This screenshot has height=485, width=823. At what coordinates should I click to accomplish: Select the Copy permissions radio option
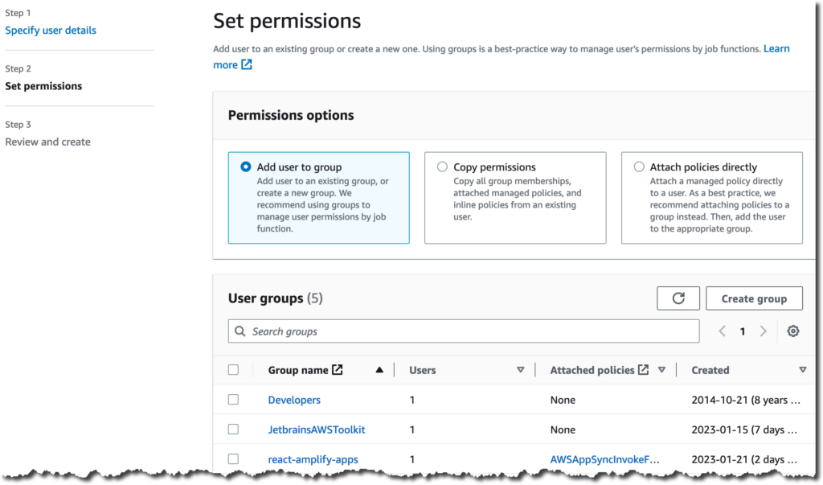(442, 167)
